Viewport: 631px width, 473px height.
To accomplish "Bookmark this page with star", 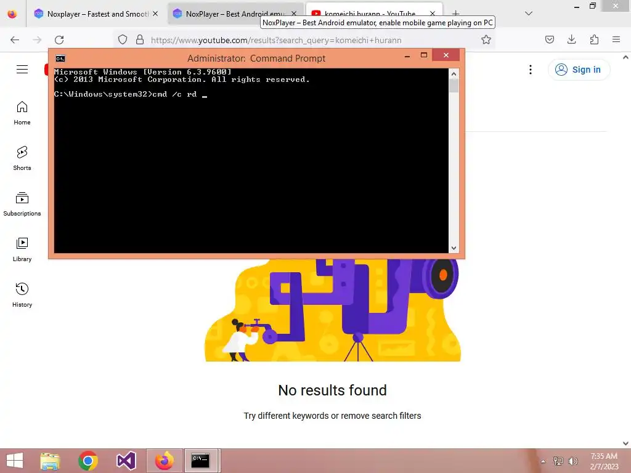I will pos(486,40).
